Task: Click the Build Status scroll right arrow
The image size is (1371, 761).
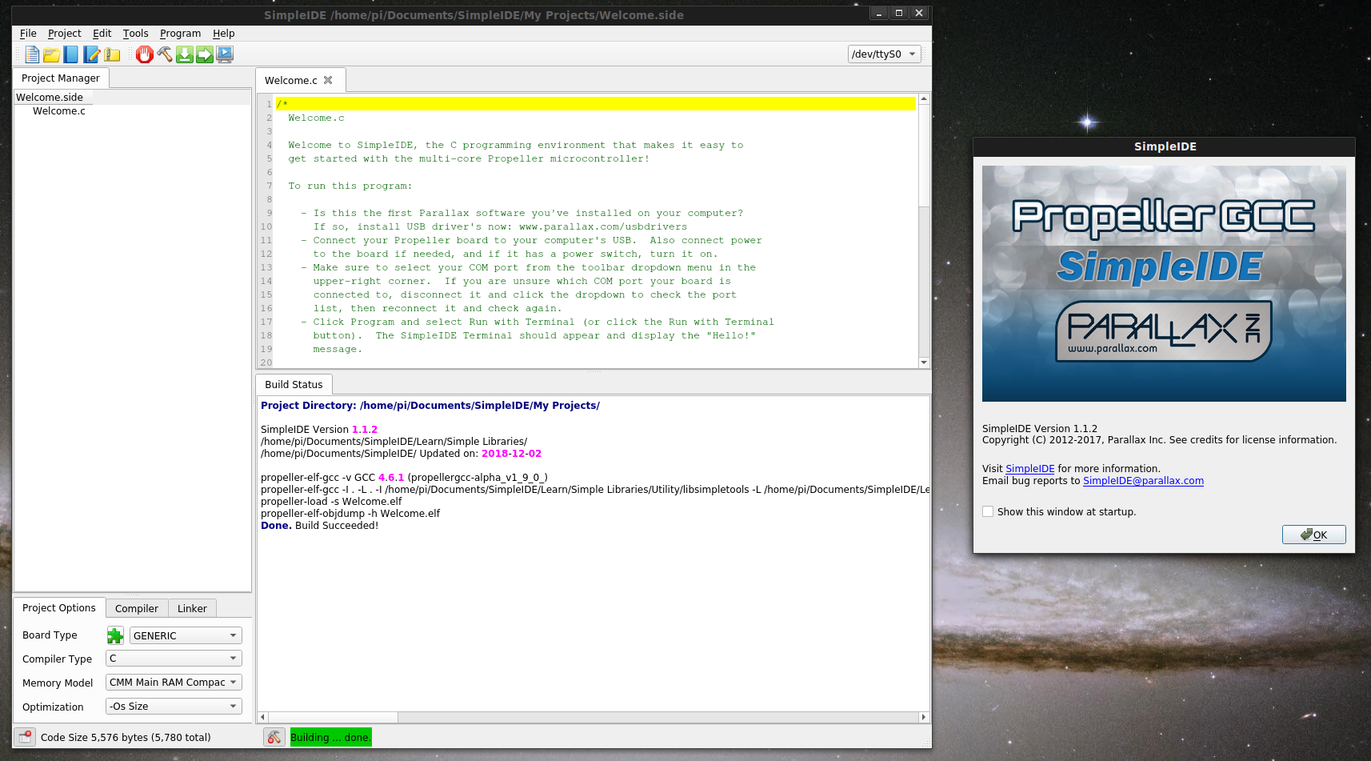Action: (x=924, y=717)
